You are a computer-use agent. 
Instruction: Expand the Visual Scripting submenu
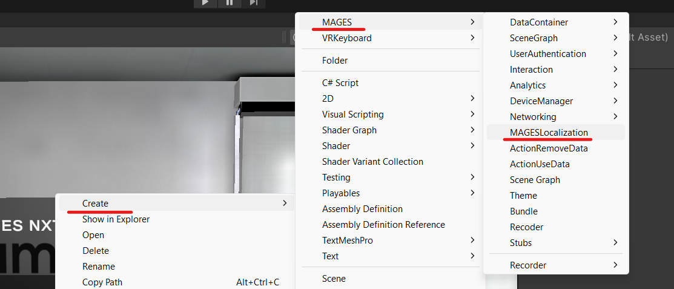tap(391, 115)
